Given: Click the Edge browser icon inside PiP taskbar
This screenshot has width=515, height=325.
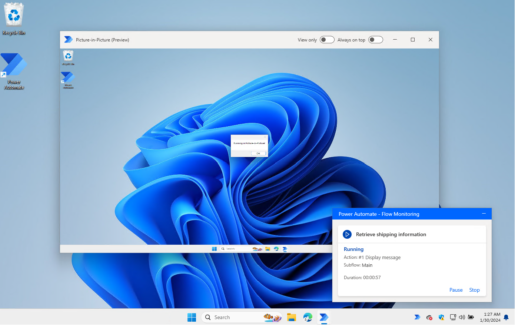Looking at the screenshot, I should (276, 248).
